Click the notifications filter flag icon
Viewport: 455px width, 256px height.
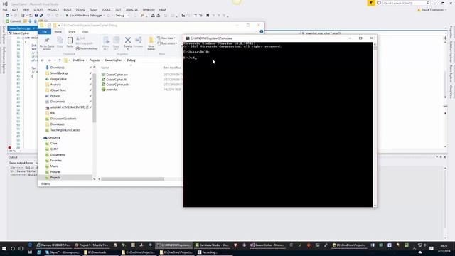[371, 3]
